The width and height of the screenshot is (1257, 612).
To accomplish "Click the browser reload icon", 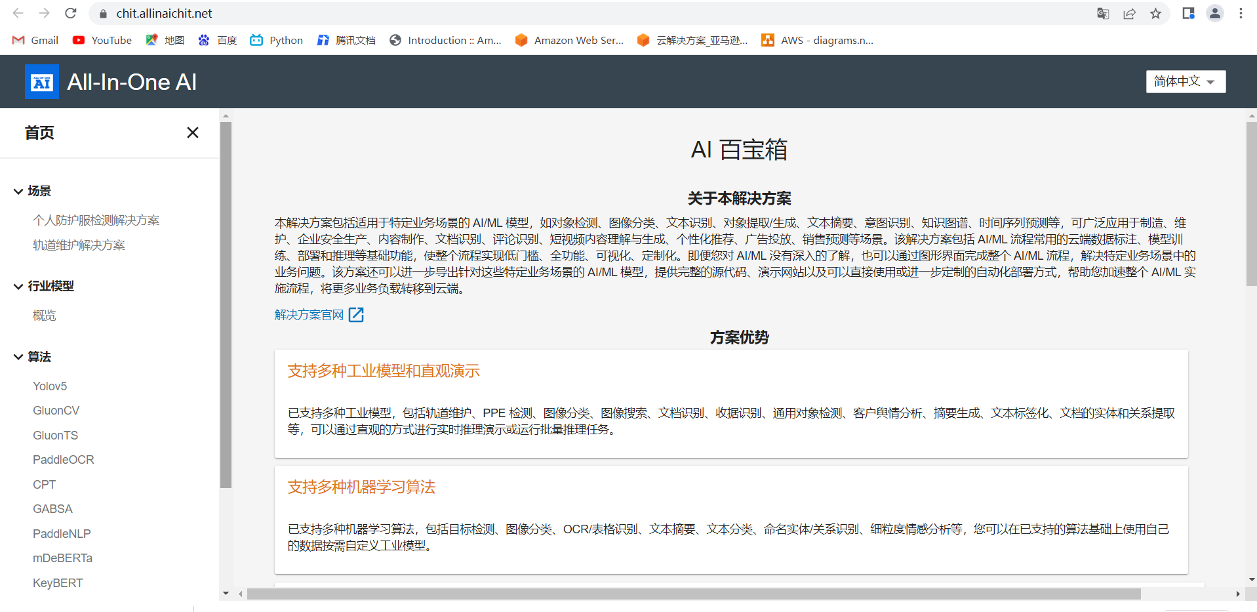I will (71, 13).
